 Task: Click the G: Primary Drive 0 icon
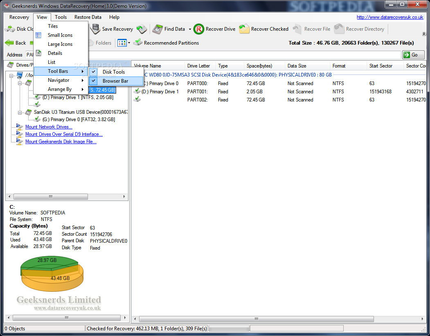pyautogui.click(x=37, y=120)
